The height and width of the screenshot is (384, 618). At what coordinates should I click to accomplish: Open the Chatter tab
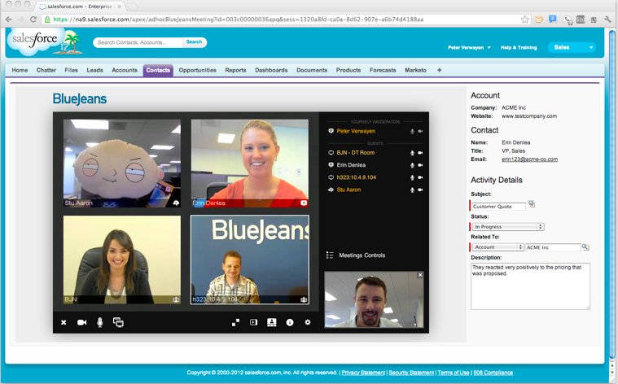46,70
